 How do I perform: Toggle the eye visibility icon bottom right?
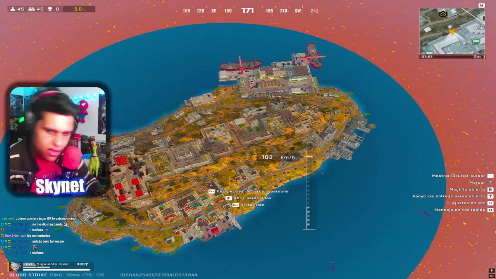coord(492,276)
